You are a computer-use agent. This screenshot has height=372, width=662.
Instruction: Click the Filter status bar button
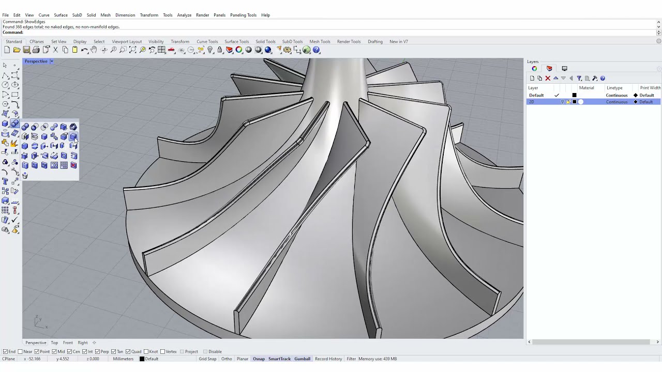click(351, 359)
